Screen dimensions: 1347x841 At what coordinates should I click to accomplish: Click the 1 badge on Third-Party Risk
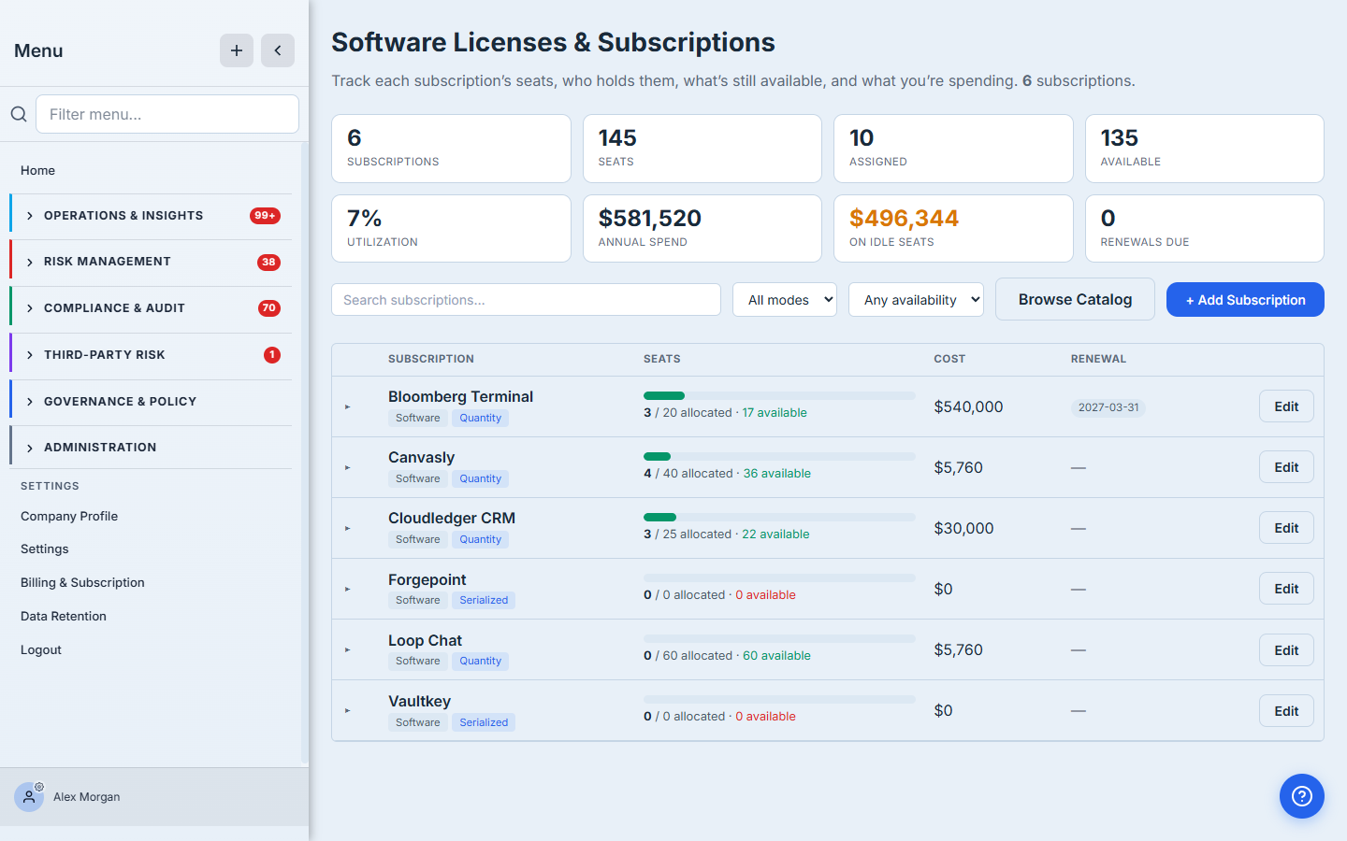[x=272, y=355]
